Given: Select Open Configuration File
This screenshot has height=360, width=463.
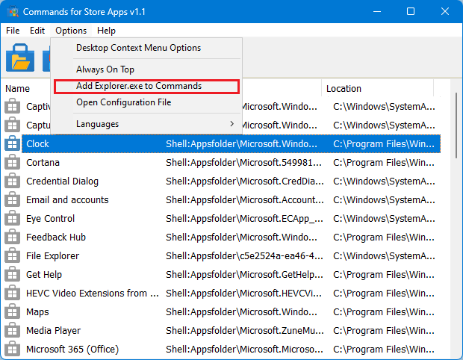Looking at the screenshot, I should 123,102.
